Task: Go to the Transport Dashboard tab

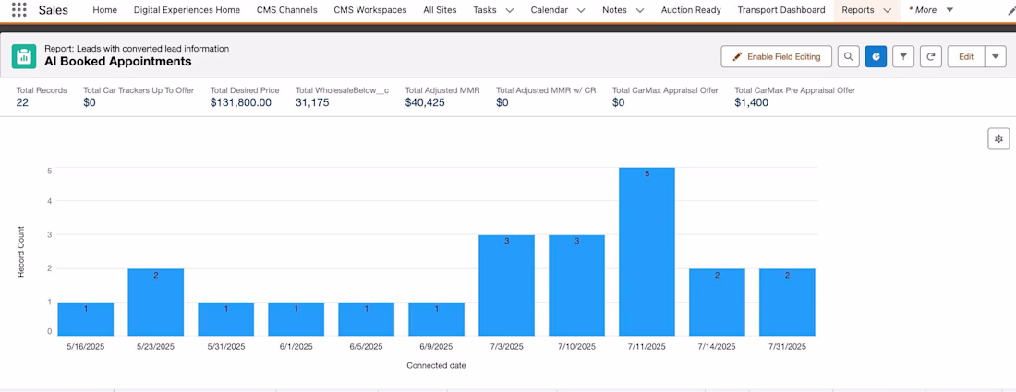Action: coord(781,10)
